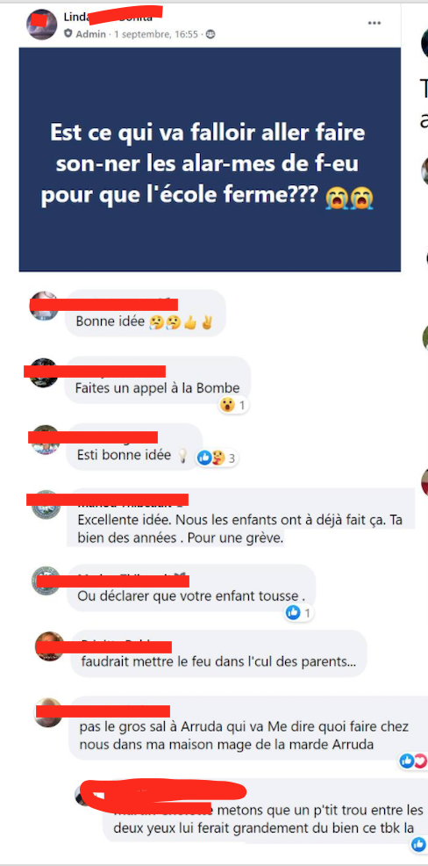Click avatar of Faites un appel commenter

click(x=44, y=372)
